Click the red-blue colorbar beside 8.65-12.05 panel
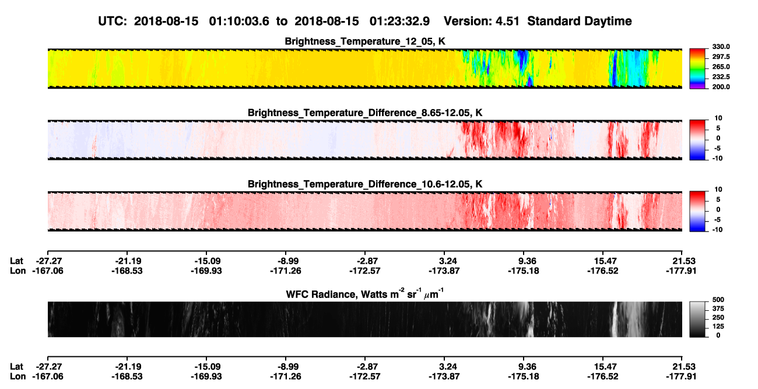758x389 pixels. pyautogui.click(x=698, y=140)
